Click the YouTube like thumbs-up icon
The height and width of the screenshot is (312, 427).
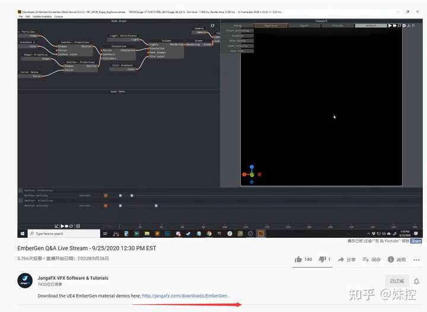pos(298,259)
